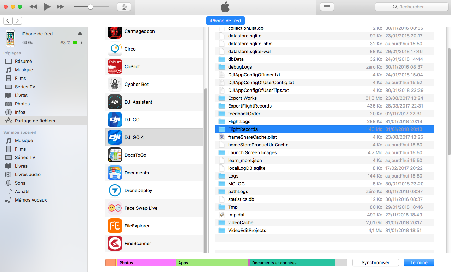Image resolution: width=451 pixels, height=272 pixels.
Task: Select Face Swap Live app icon
Action: pyautogui.click(x=115, y=208)
